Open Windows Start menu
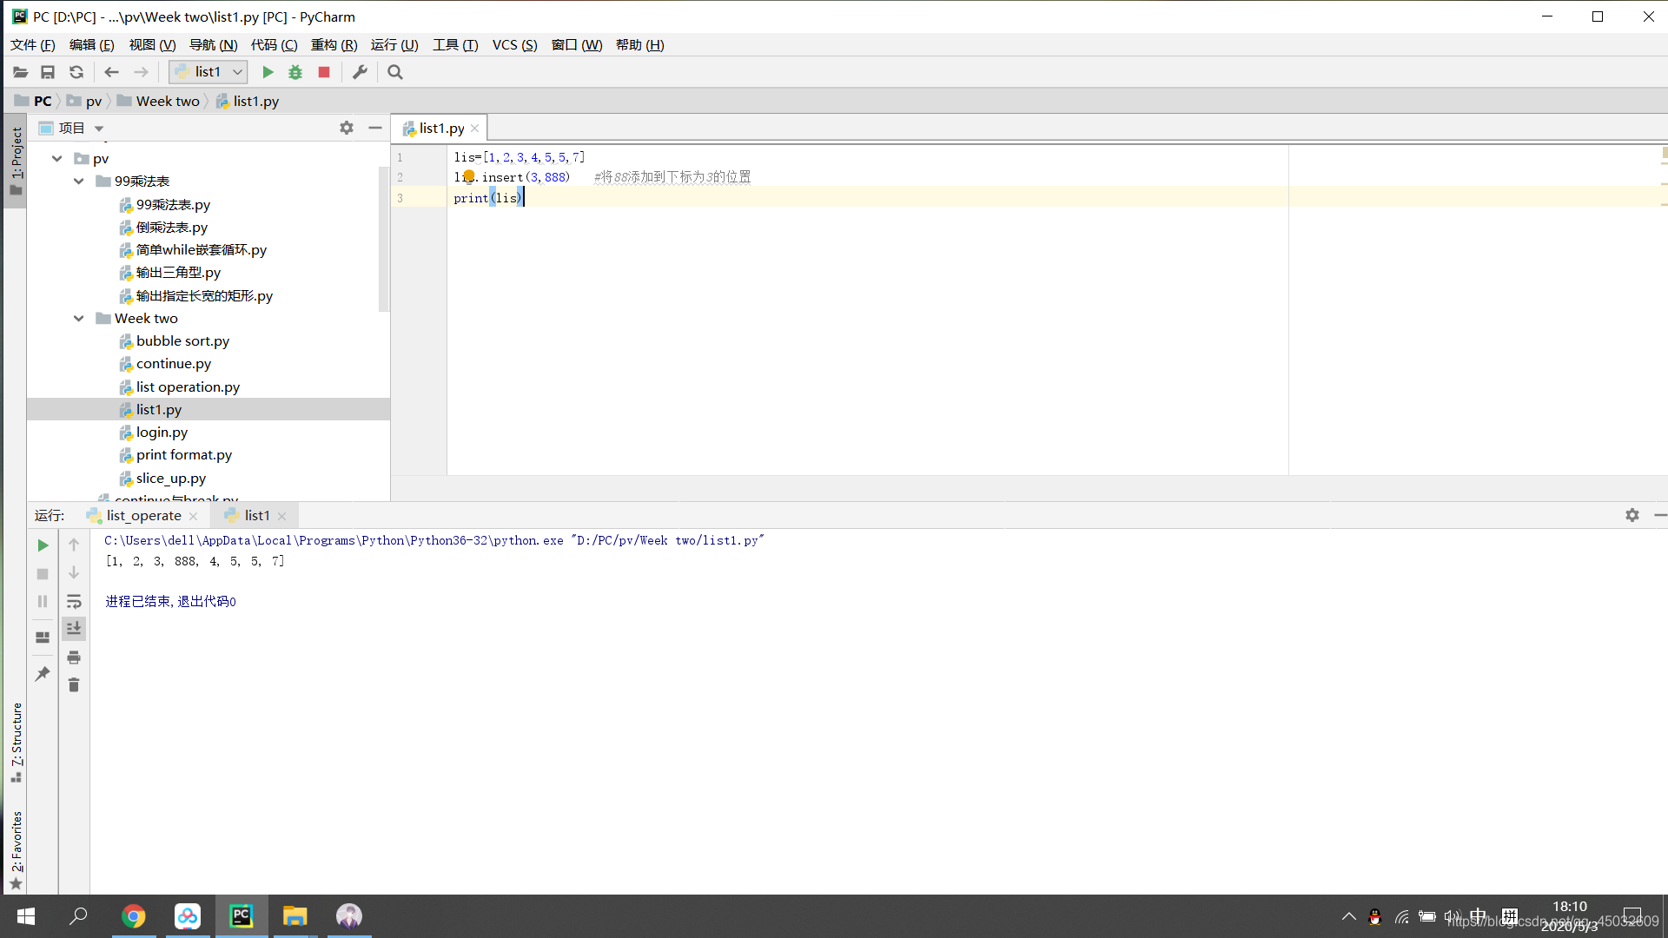 point(26,916)
